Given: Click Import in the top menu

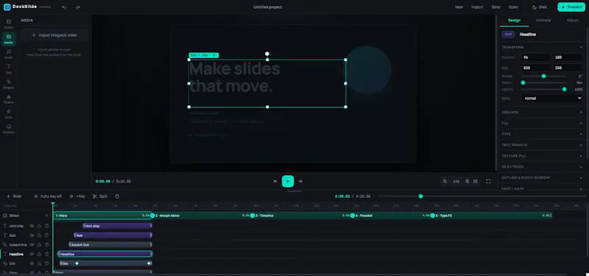Looking at the screenshot, I should tap(477, 7).
